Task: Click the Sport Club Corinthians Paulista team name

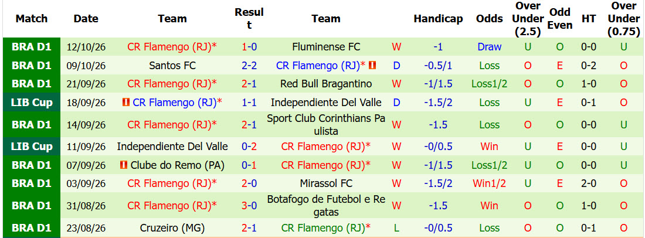Action: (x=326, y=125)
